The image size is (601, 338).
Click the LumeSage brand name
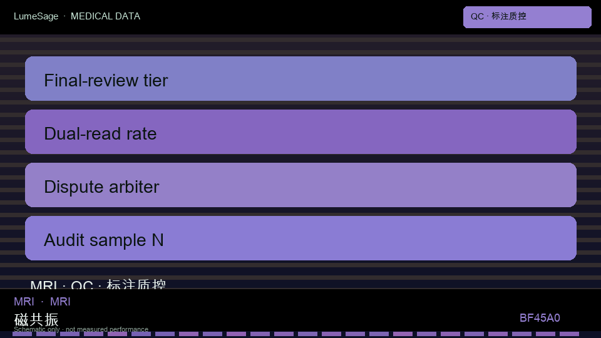pyautogui.click(x=36, y=16)
